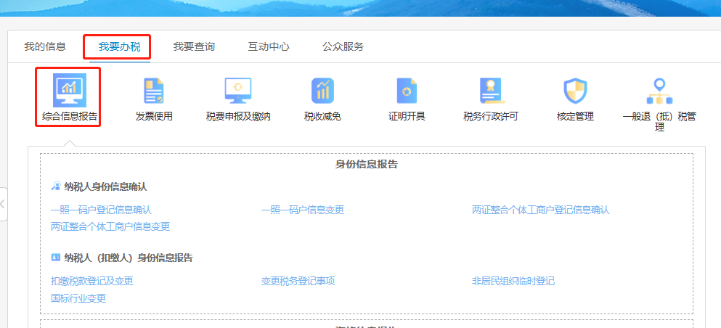This screenshot has width=721, height=328.
Task: Open the 发票使用 invoice icon
Action: tap(154, 91)
